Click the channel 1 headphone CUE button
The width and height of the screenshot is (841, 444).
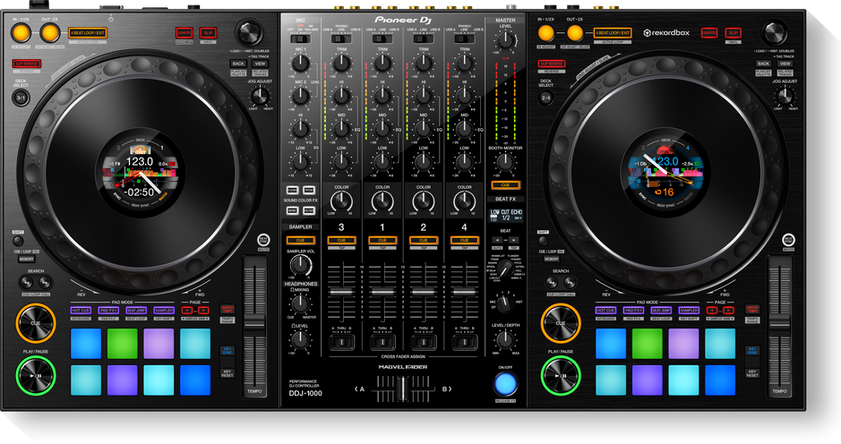pyautogui.click(x=382, y=240)
